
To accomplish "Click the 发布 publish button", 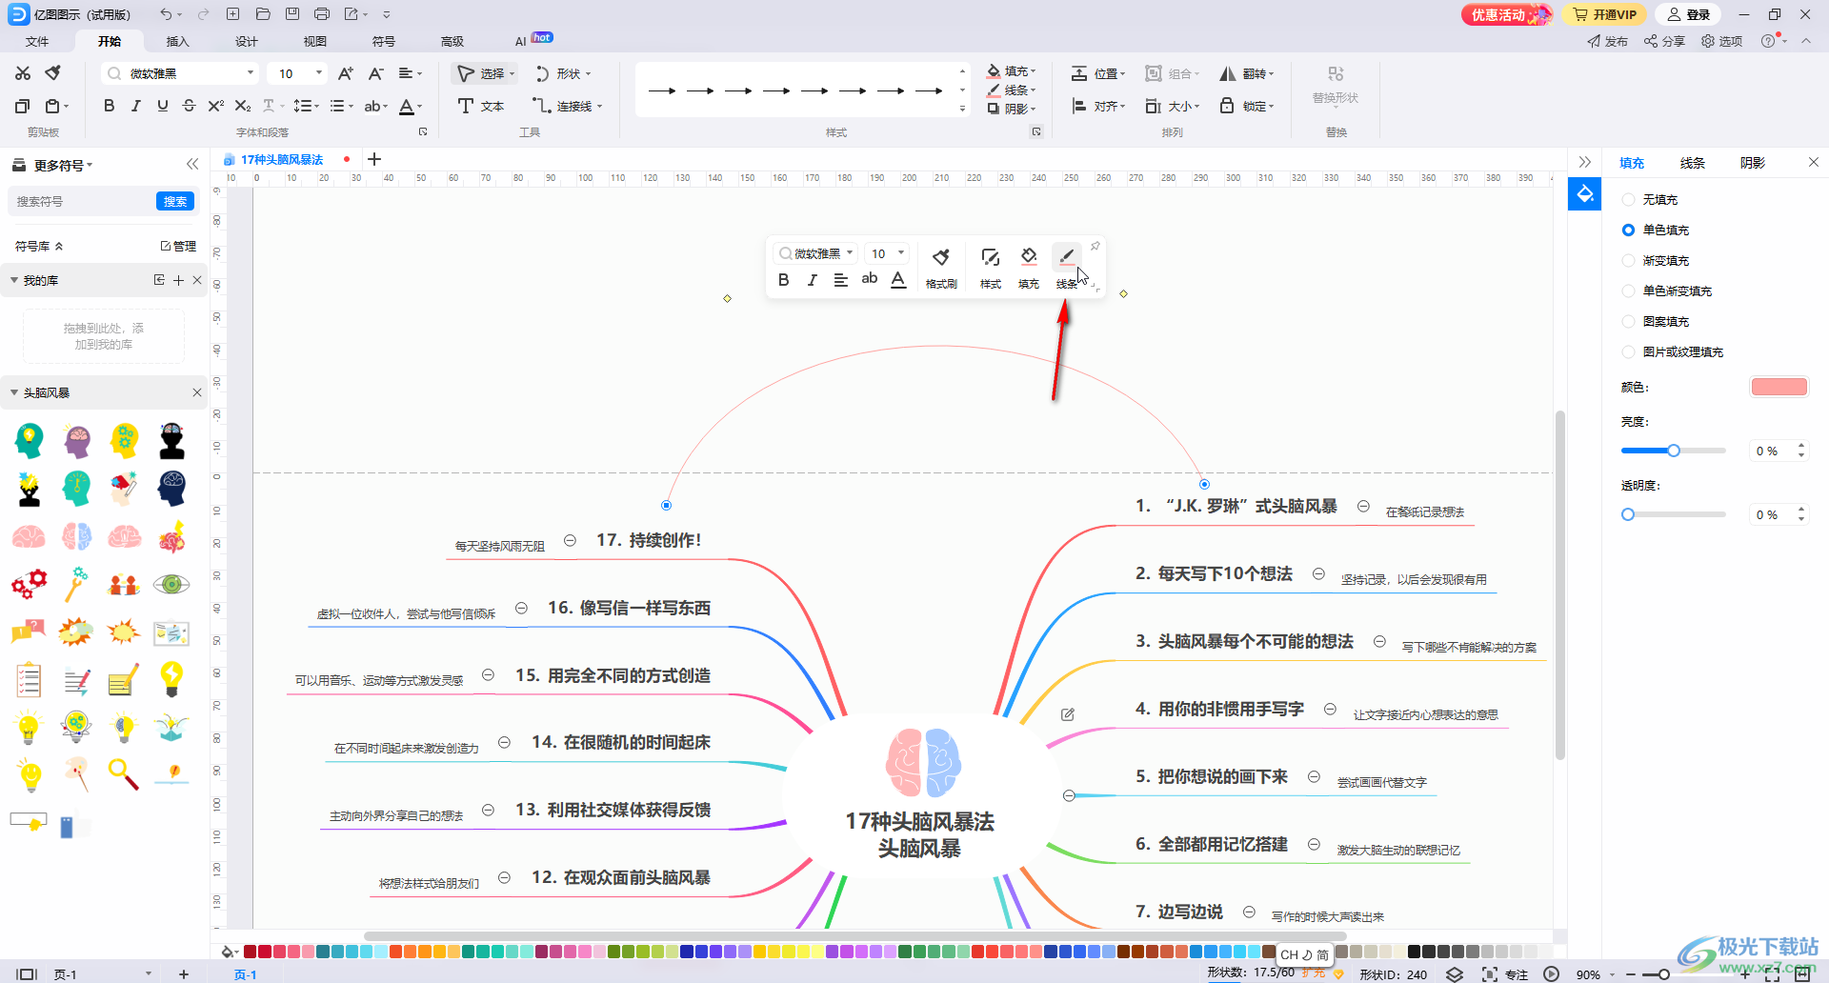I will pos(1607,41).
